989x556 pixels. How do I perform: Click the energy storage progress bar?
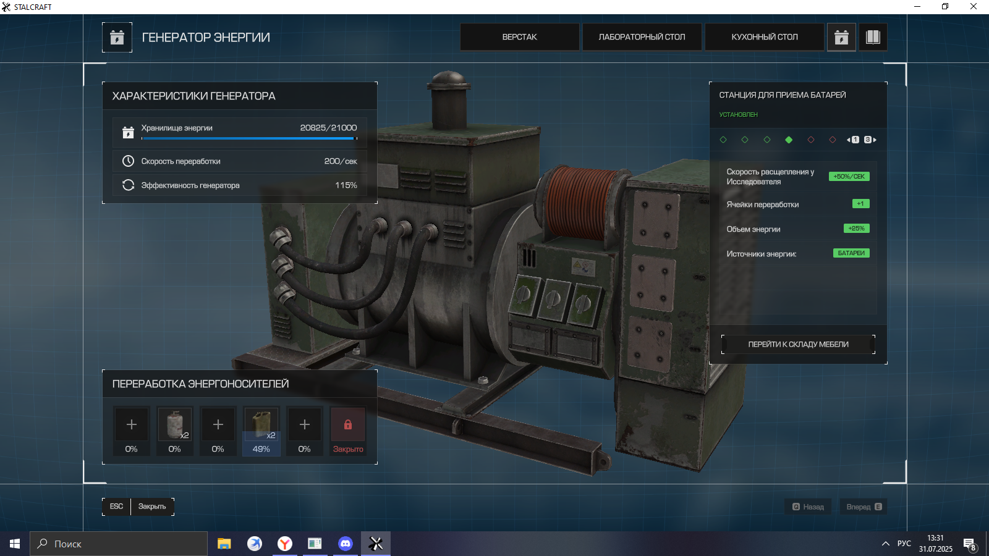click(249, 138)
